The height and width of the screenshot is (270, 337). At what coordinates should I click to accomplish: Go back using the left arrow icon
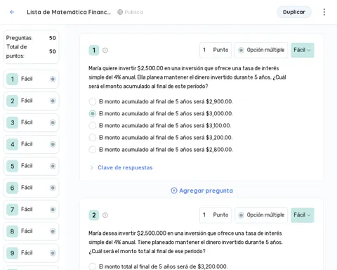point(12,12)
